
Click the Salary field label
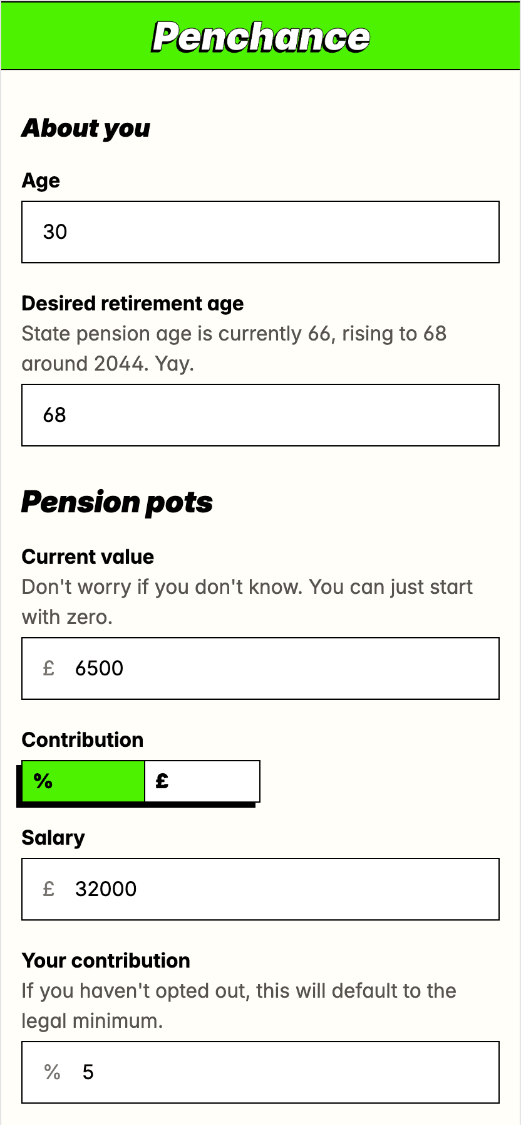pyautogui.click(x=53, y=838)
